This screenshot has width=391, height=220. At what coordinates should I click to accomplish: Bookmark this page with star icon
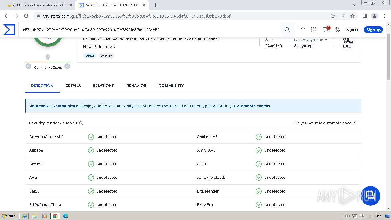pyautogui.click(x=353, y=16)
